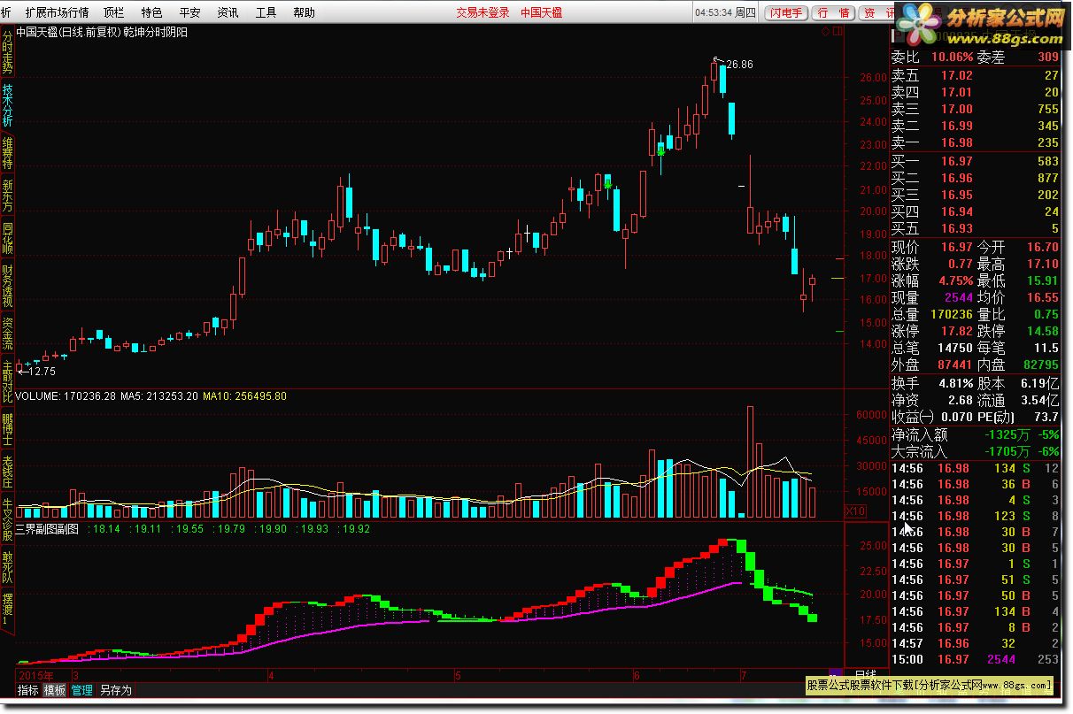The height and width of the screenshot is (714, 1073).
Task: Click the 12.75 low price label
Action: coord(42,372)
